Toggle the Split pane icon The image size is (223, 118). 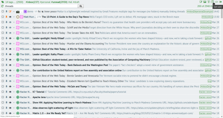click(x=213, y=2)
